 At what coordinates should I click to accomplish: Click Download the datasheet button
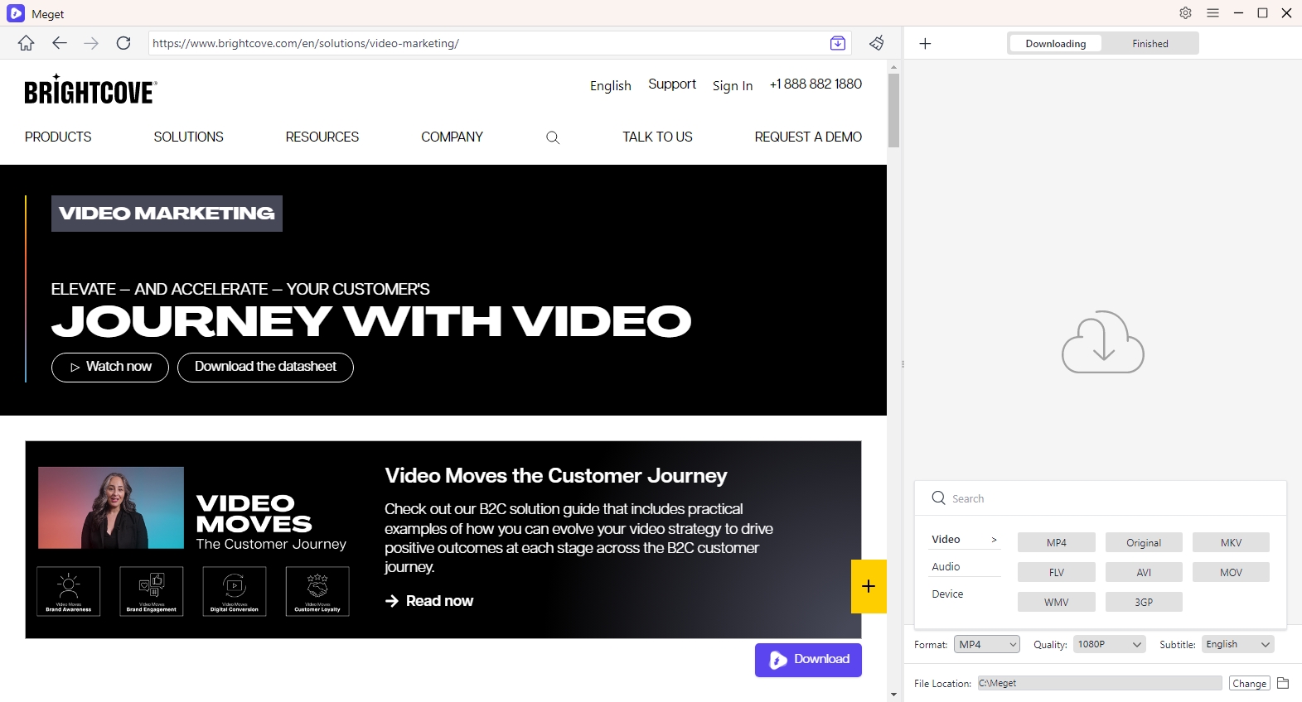[265, 367]
